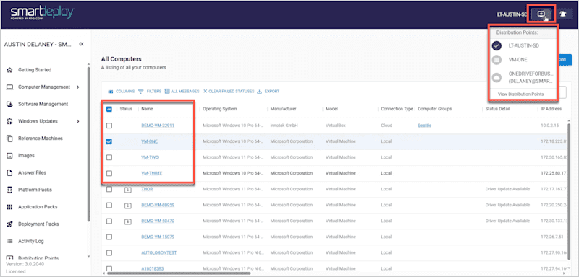Viewport: 579px width, 277px height.
Task: Click the OneDrive for Business cloud icon
Action: pos(497,77)
